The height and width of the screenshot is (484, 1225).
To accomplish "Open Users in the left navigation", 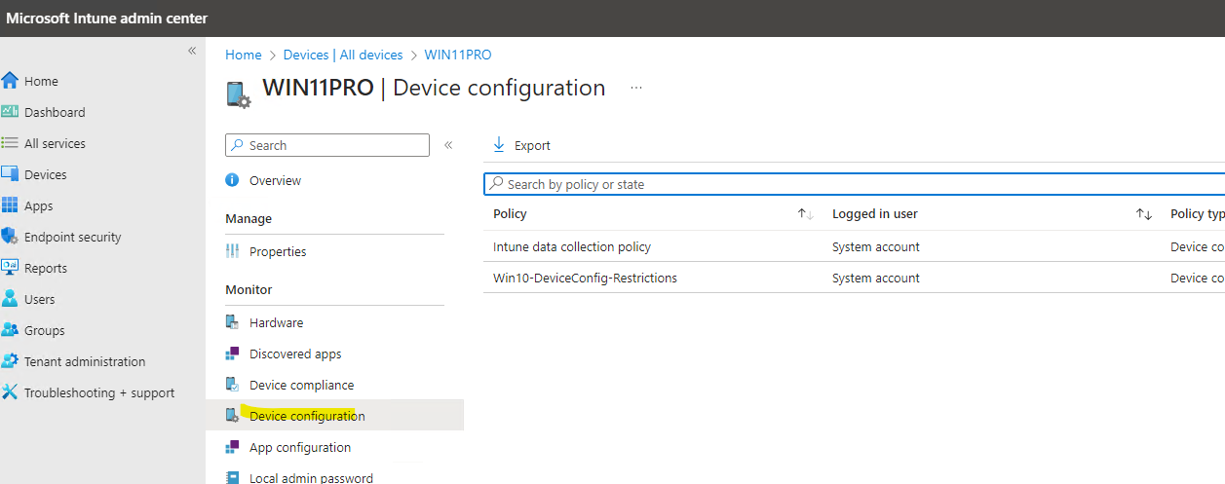I will [40, 299].
